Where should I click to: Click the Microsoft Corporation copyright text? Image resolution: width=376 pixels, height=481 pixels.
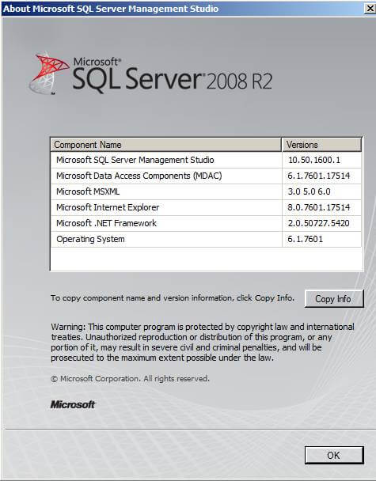(x=130, y=379)
